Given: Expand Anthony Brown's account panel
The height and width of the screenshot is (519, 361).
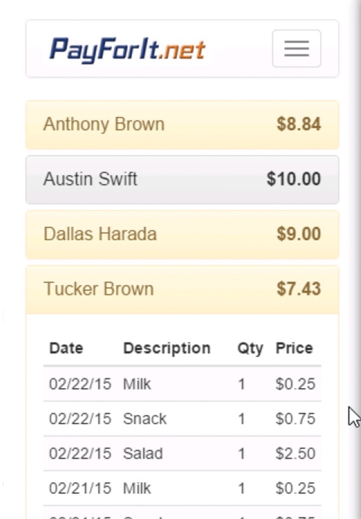Looking at the screenshot, I should [x=104, y=124].
